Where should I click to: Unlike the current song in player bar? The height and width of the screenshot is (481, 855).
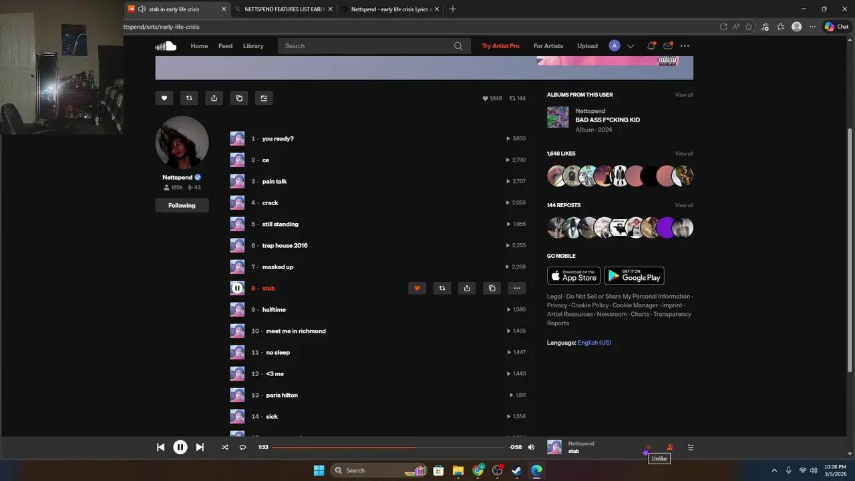[x=648, y=447]
